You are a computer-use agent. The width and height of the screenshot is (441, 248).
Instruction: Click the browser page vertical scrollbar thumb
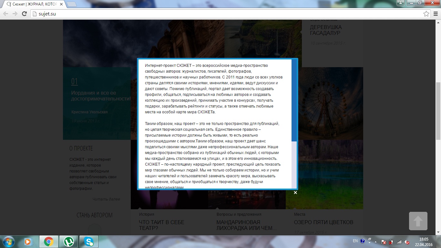pyautogui.click(x=438, y=111)
